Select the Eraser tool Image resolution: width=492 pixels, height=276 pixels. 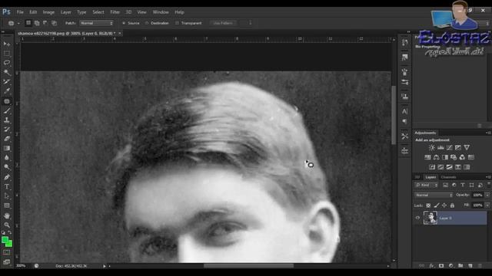[7, 139]
